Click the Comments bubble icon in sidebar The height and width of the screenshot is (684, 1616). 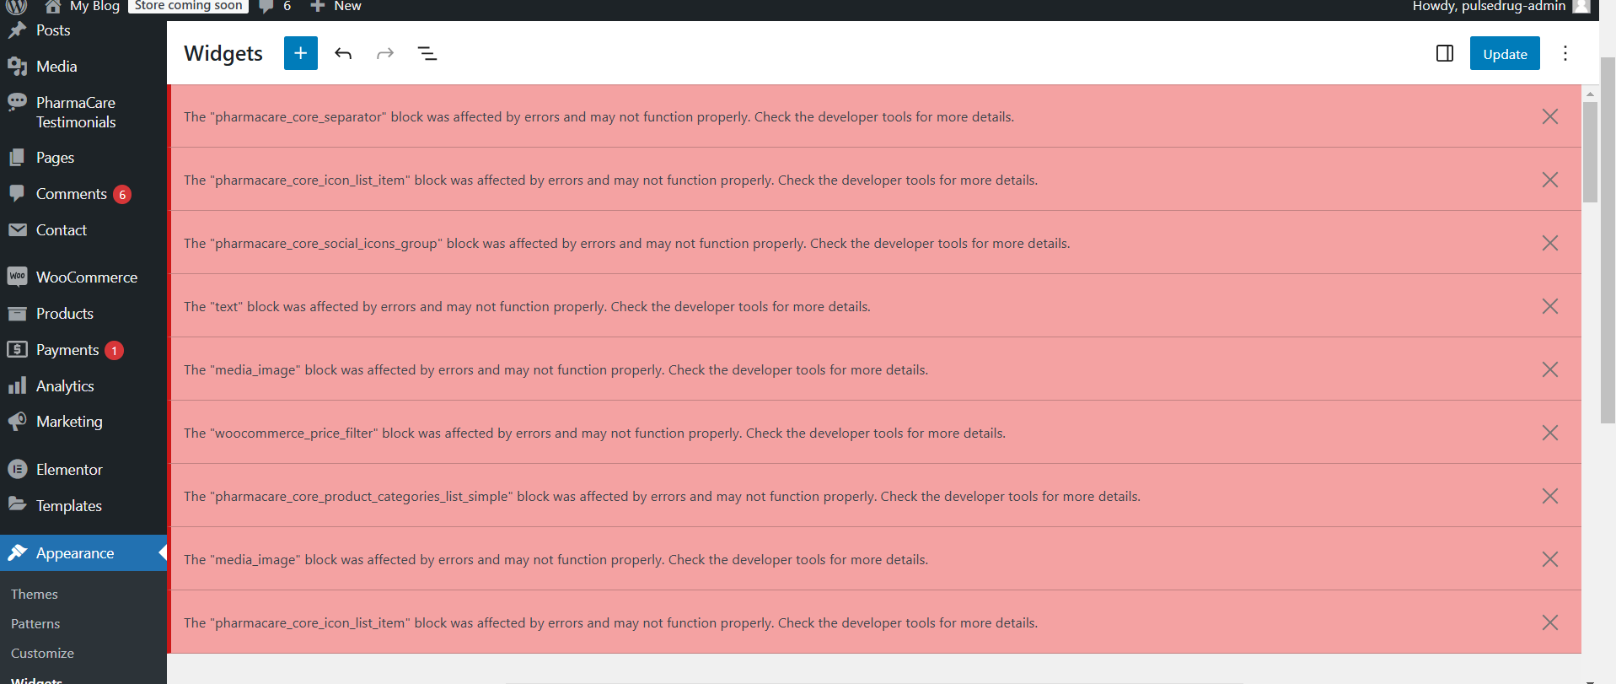[x=17, y=194]
